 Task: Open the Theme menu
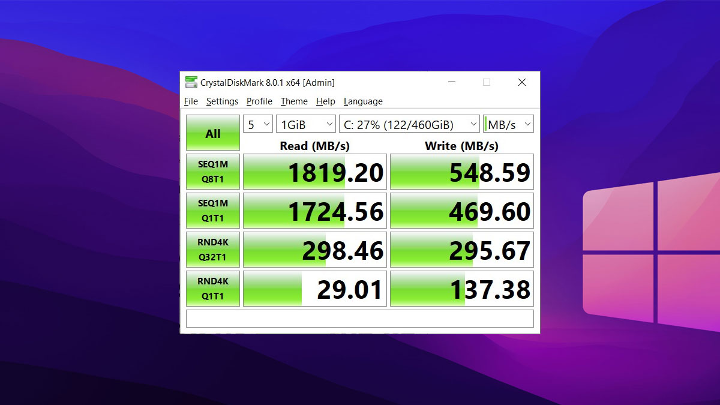coord(294,101)
